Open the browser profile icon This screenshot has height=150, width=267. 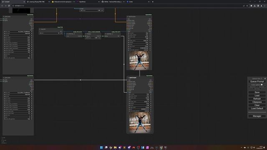point(262,5)
